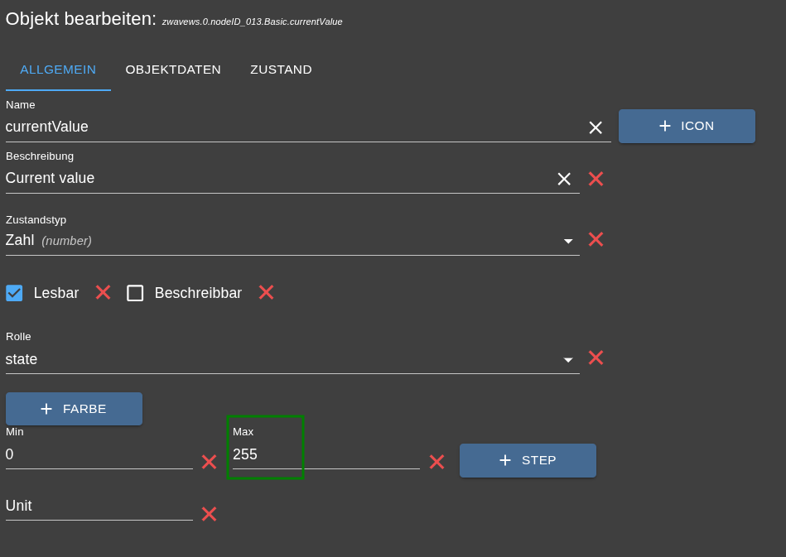Remove the Max value red X
The image size is (786, 557).
pyautogui.click(x=436, y=463)
